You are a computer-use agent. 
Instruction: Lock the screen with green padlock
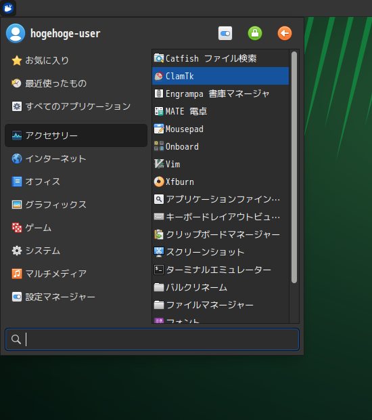pos(255,33)
